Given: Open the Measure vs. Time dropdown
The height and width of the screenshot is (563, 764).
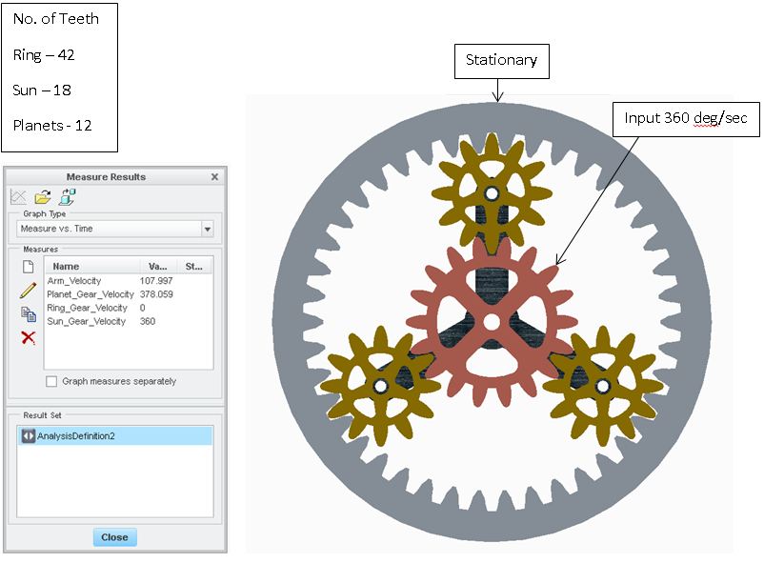Looking at the screenshot, I should click(x=115, y=229).
